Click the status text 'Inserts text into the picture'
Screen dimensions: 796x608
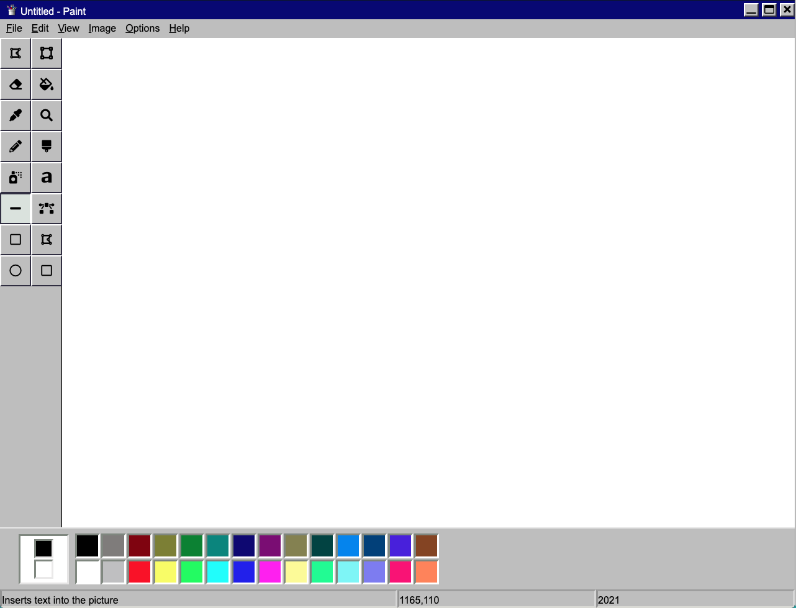[x=60, y=600]
